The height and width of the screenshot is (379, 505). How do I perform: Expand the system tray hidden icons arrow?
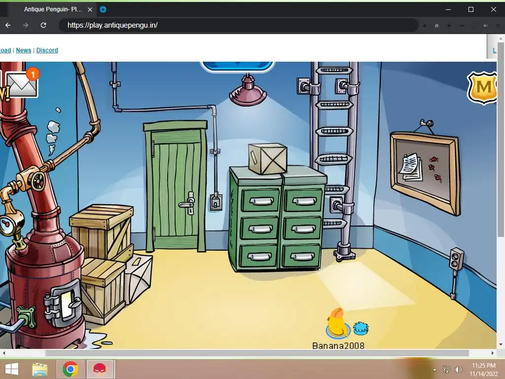[x=435, y=370]
